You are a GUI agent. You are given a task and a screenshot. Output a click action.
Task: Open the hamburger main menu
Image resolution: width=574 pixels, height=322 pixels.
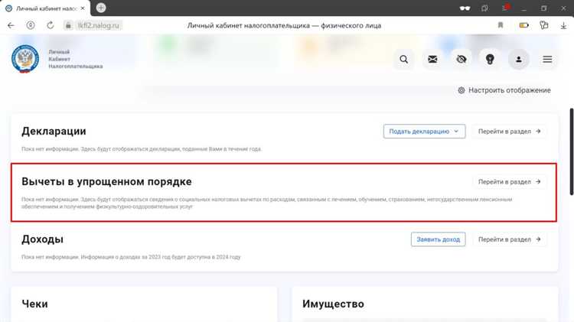point(547,60)
